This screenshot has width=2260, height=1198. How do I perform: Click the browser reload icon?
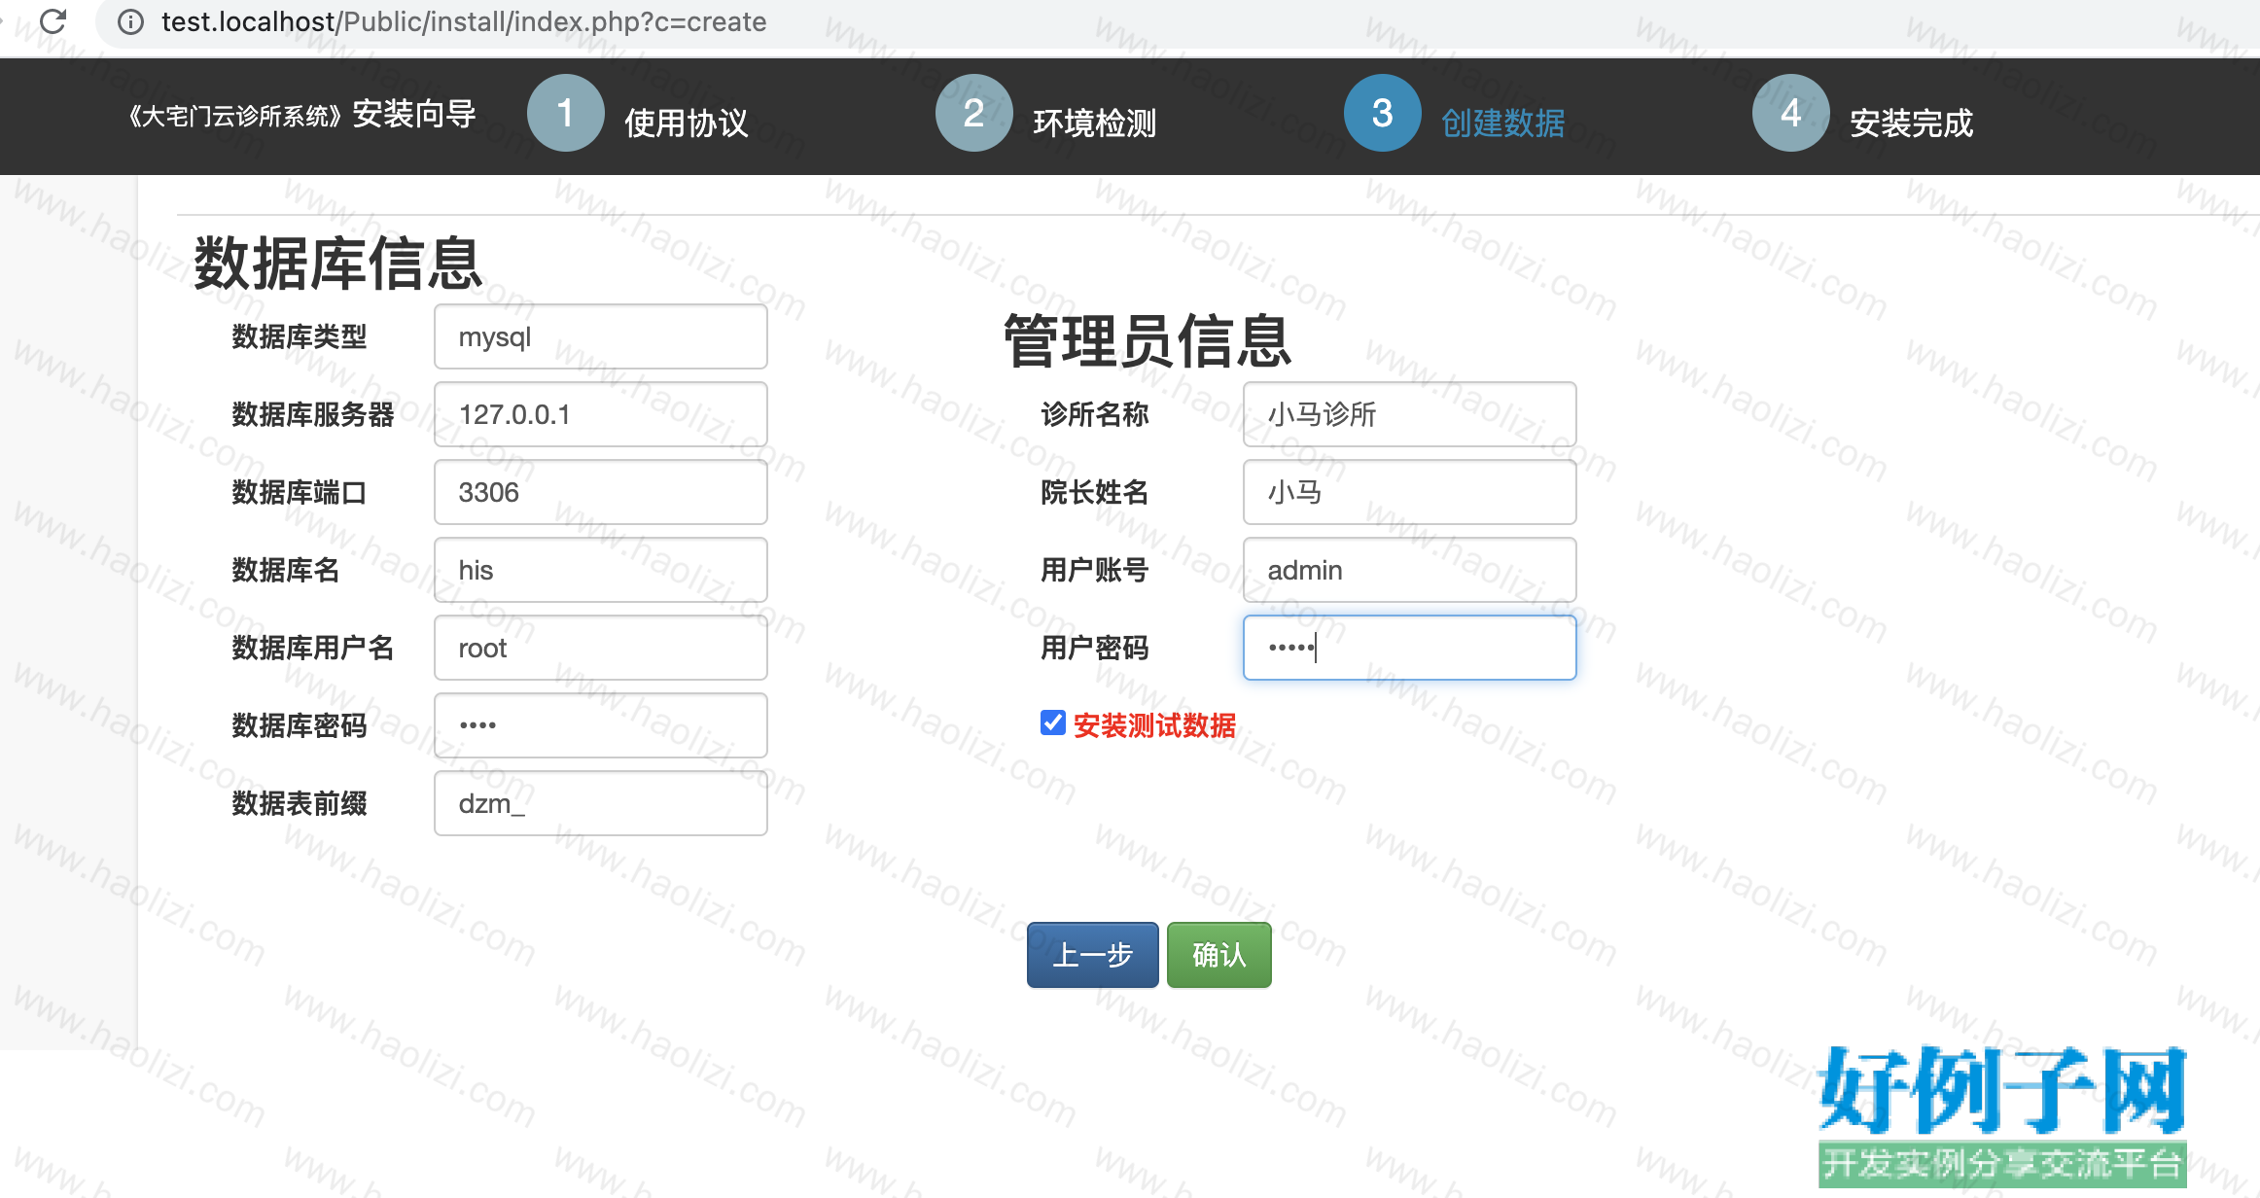pos(53,20)
